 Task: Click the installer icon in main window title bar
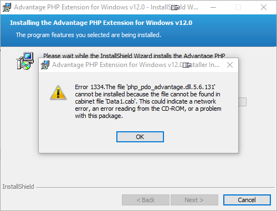click(x=7, y=7)
